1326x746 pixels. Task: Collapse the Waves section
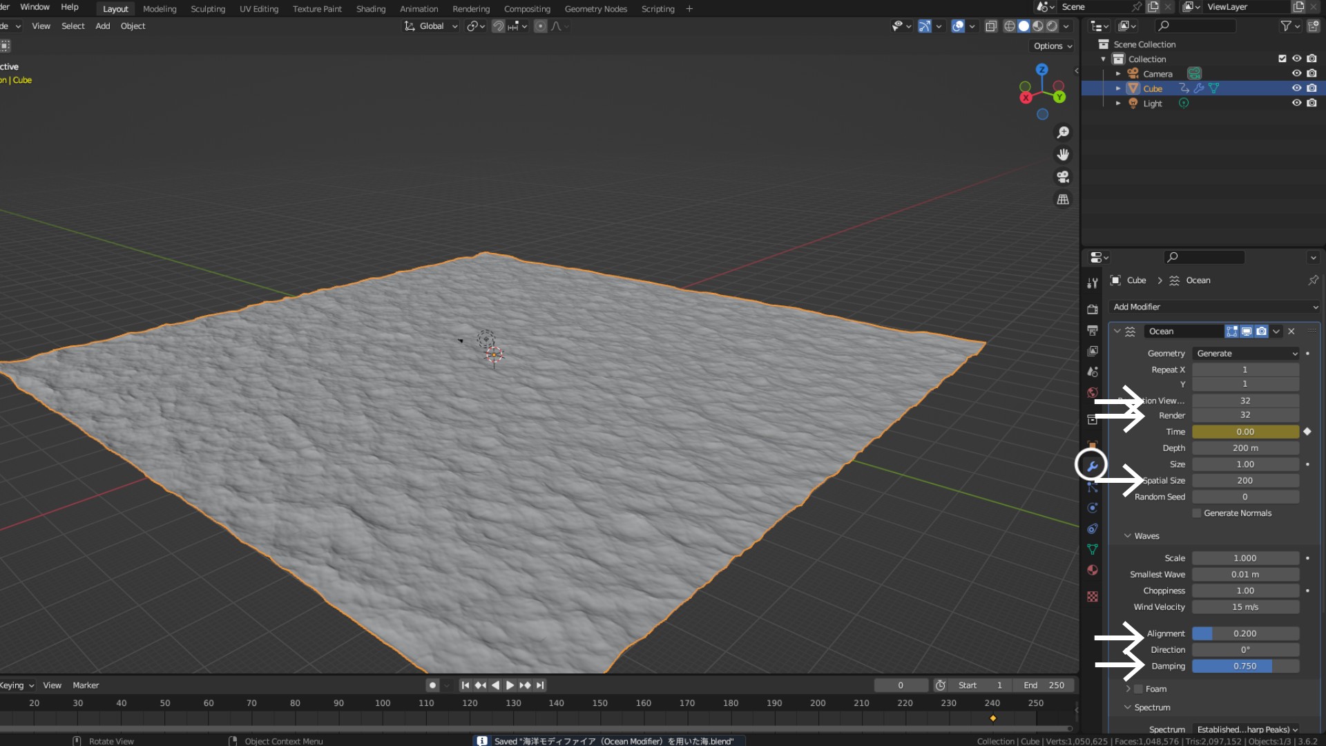pos(1128,536)
